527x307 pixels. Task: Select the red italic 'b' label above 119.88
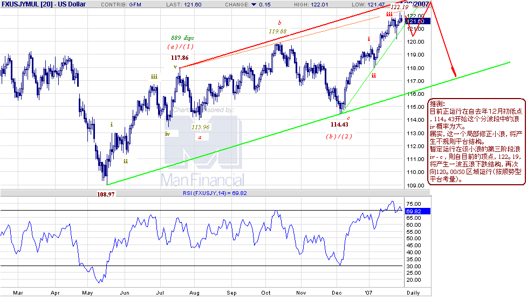click(279, 23)
